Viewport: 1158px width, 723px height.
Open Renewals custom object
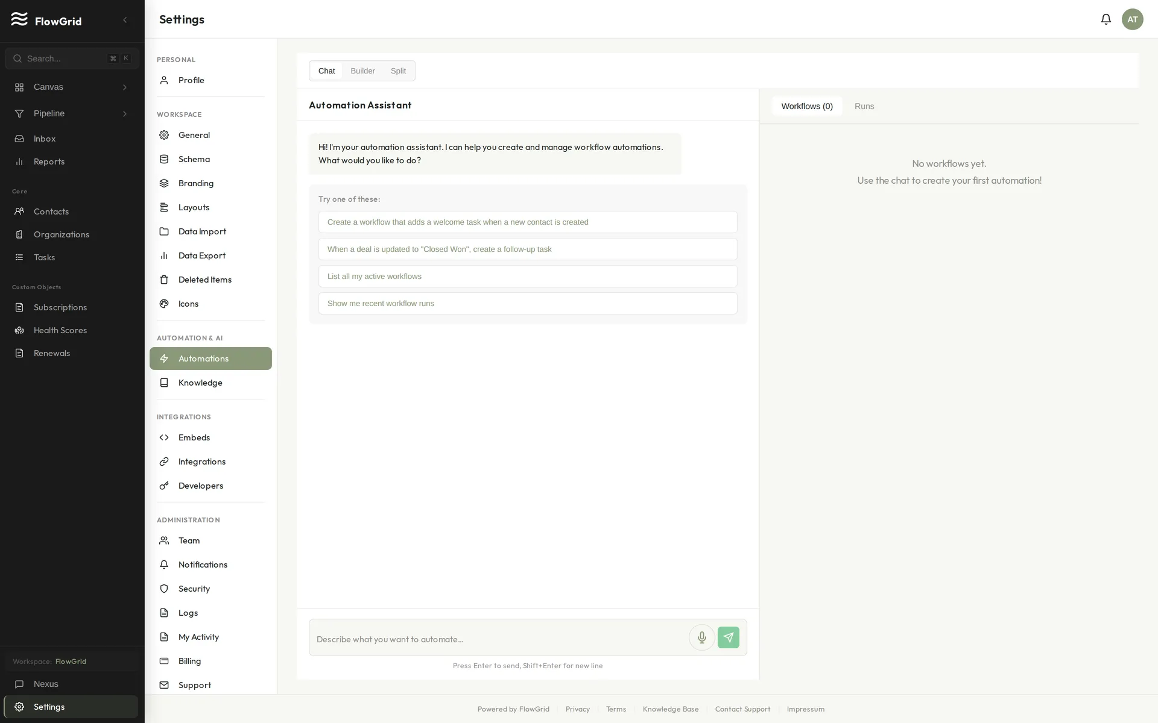click(72, 353)
